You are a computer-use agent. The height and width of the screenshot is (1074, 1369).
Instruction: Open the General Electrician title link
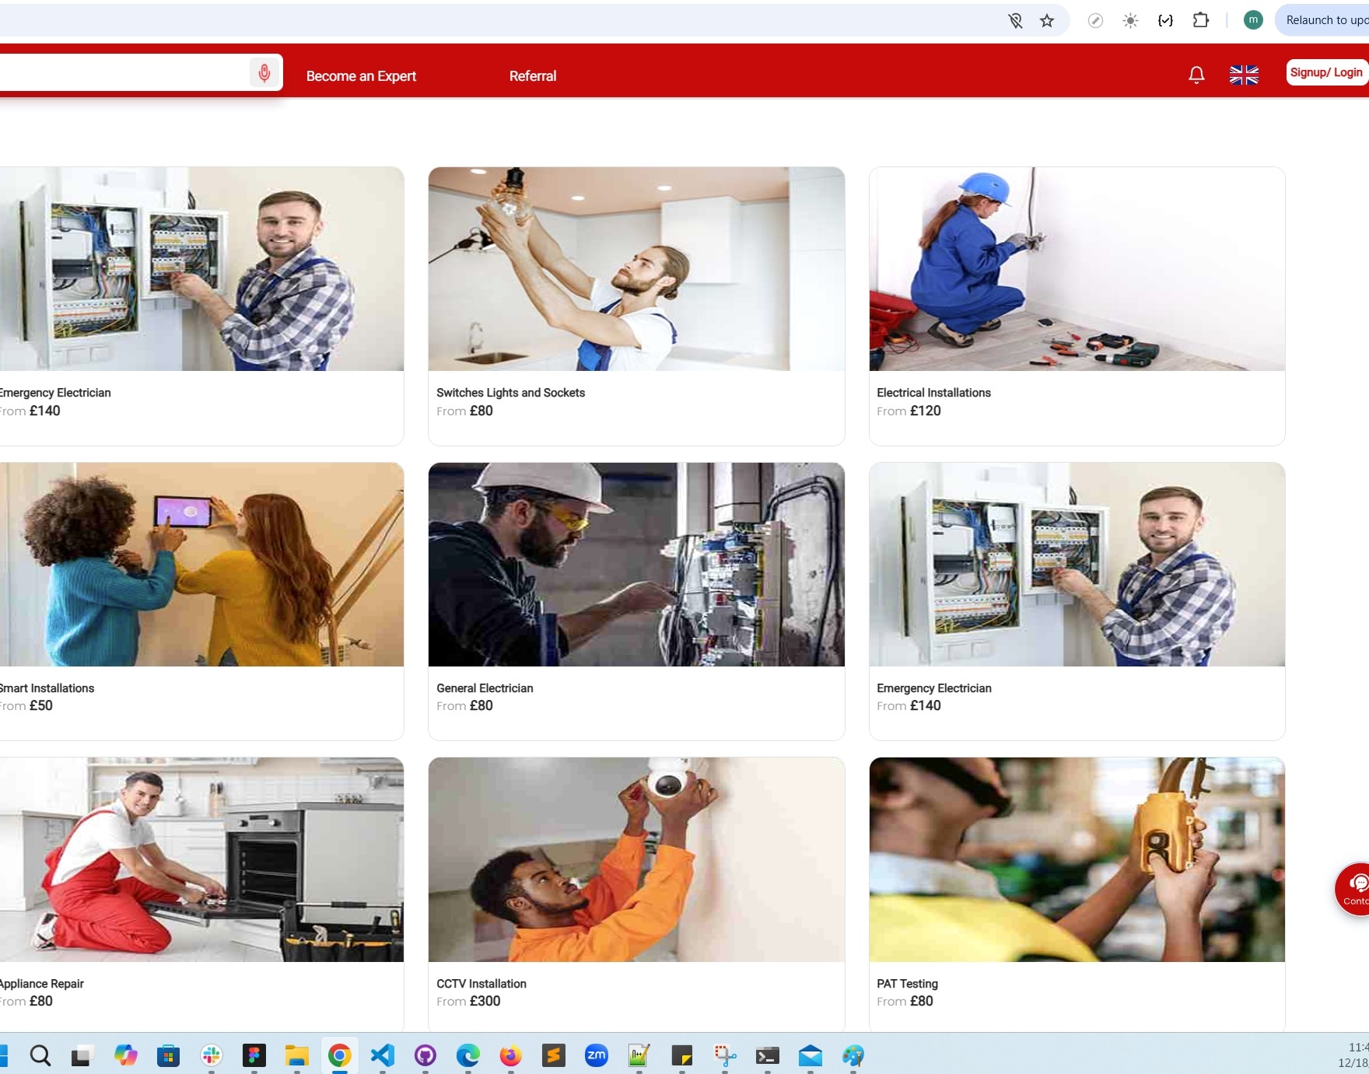(x=485, y=688)
